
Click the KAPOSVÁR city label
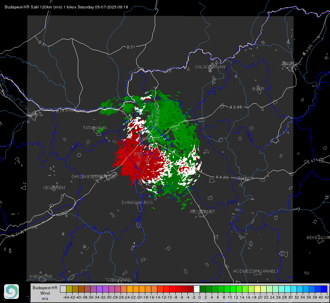pyautogui.click(x=41, y=276)
